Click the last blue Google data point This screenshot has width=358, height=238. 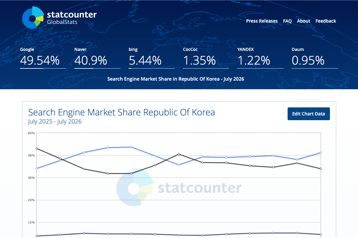tap(321, 153)
